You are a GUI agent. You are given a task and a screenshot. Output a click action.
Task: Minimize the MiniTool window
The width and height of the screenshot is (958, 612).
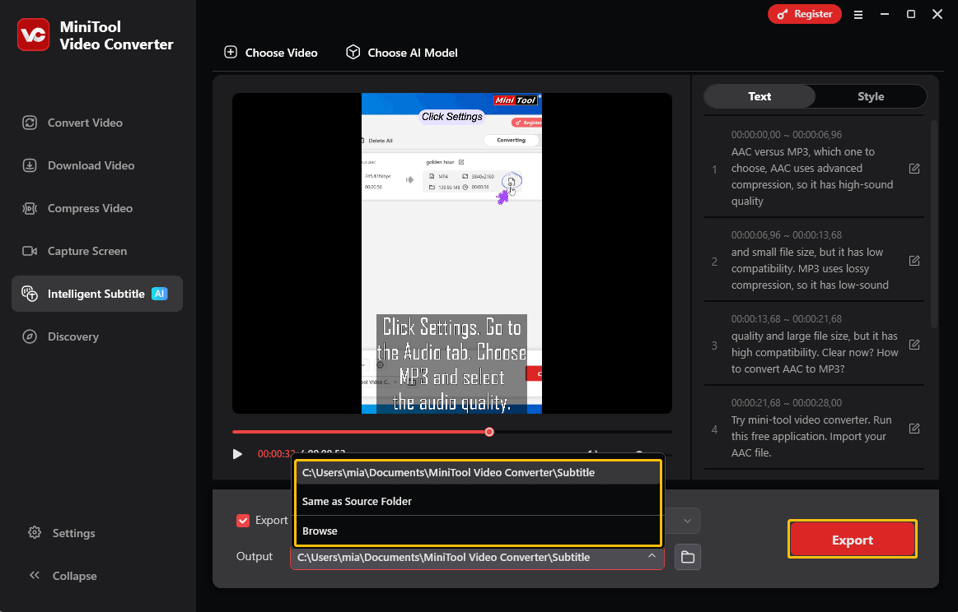click(884, 14)
